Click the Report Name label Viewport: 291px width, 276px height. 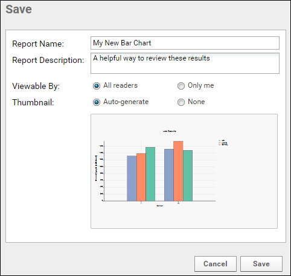38,44
